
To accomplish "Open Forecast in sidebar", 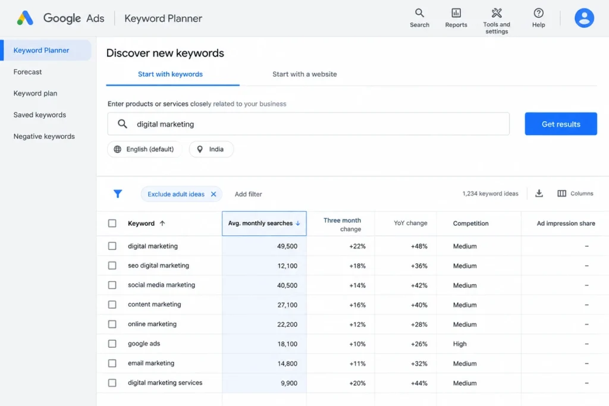I will click(27, 72).
